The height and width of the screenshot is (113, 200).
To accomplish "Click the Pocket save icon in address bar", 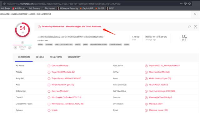I will (185, 4).
